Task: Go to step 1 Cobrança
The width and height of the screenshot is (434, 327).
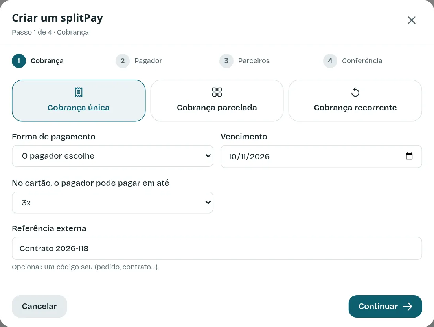Action: click(38, 61)
